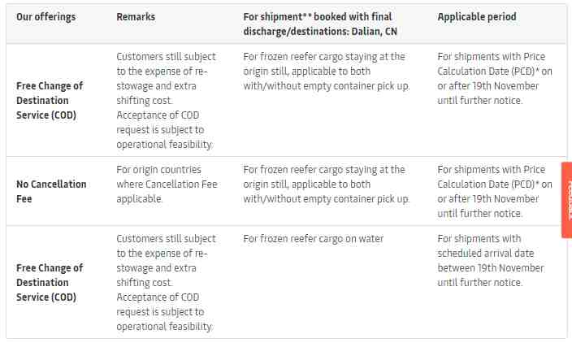Click the Dalian, CN shipment destinations header
The height and width of the screenshot is (343, 572).
[x=320, y=24]
